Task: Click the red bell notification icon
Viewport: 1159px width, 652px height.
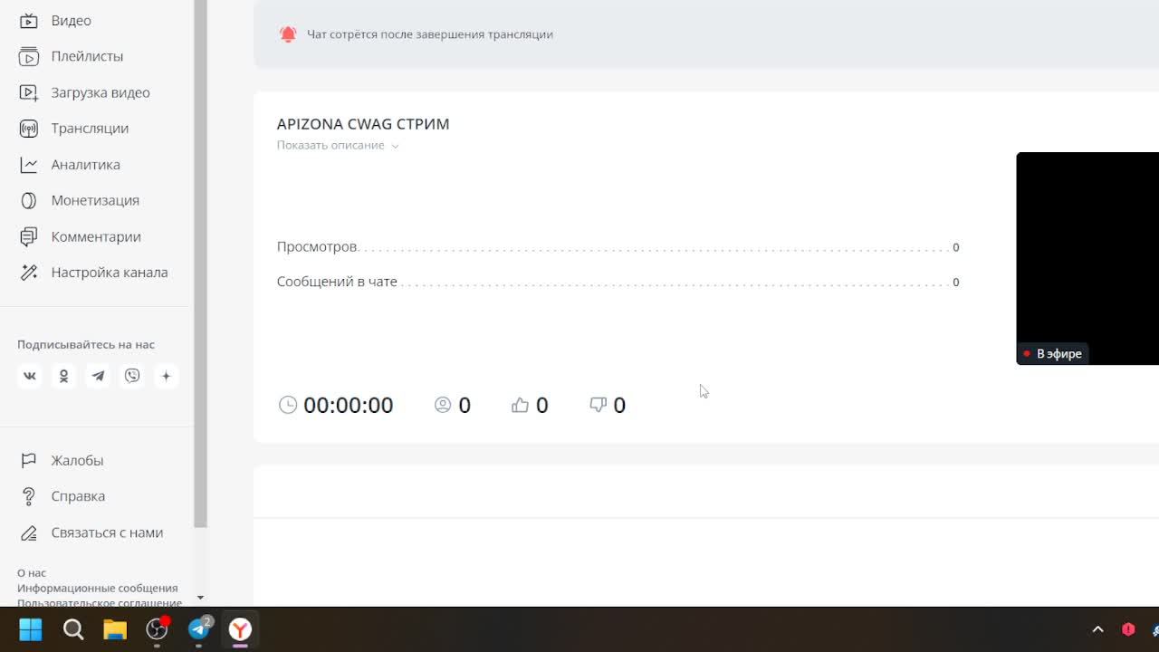Action: tap(288, 34)
